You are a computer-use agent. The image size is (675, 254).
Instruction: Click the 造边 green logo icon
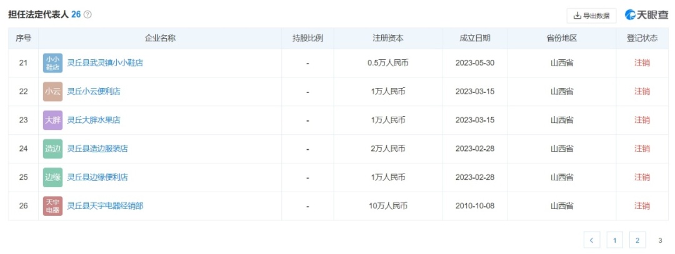(52, 149)
